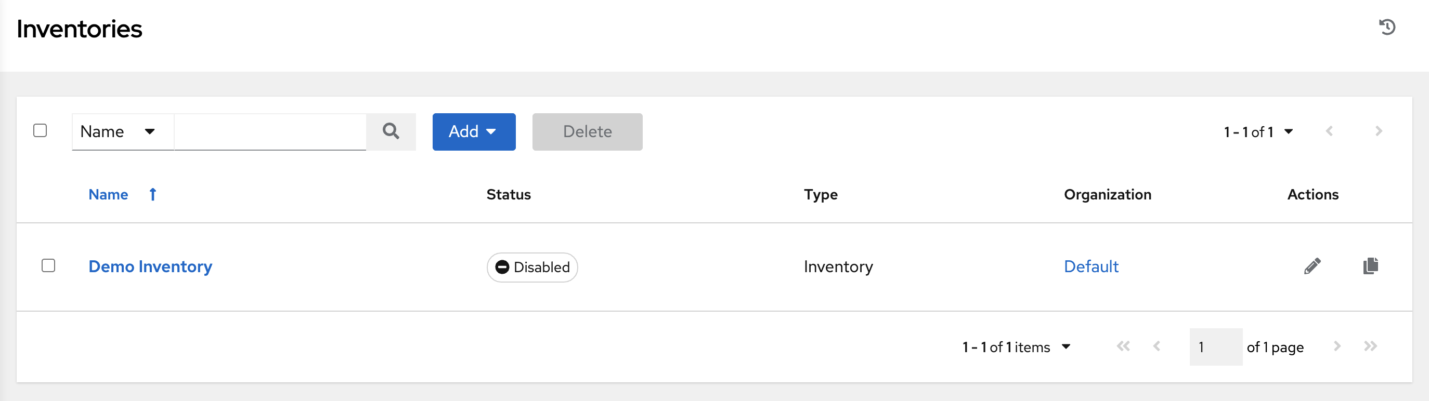The height and width of the screenshot is (401, 1429).
Task: Select the Demo Inventory row checkbox
Action: point(48,266)
